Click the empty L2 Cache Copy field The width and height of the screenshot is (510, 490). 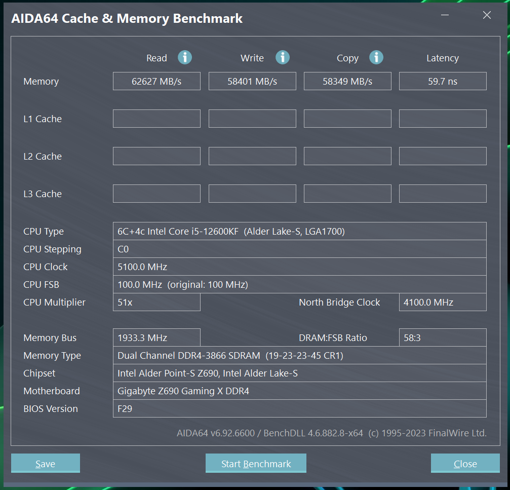[347, 156]
